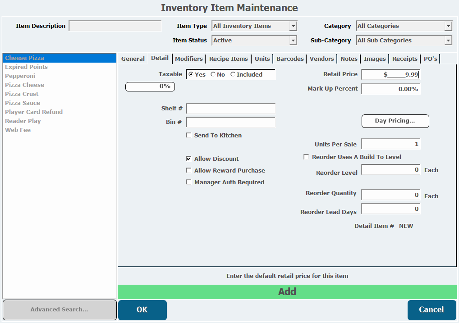Click the Shelf # input field

(x=230, y=109)
